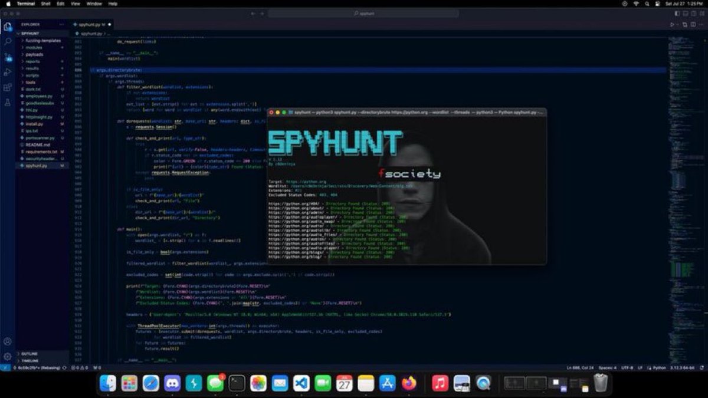Open Visual Studio Code from the Dock
Image resolution: width=708 pixels, height=398 pixels.
click(x=301, y=383)
